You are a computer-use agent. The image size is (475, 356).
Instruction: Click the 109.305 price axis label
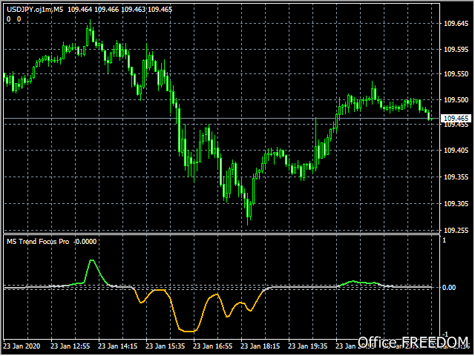(x=456, y=204)
